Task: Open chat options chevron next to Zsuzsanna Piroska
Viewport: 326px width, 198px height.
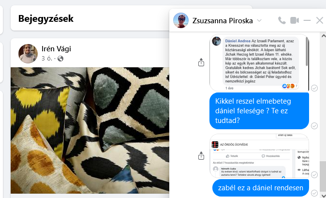Action: tap(259, 20)
